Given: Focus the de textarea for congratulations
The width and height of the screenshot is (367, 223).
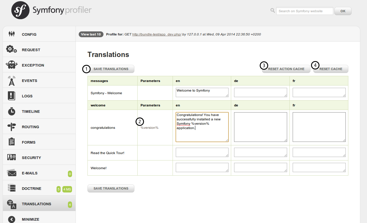Looking at the screenshot, I should [x=261, y=127].
